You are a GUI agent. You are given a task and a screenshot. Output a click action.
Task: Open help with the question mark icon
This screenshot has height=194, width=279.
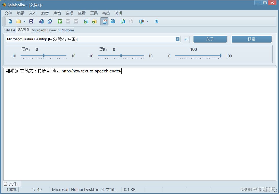(156, 22)
